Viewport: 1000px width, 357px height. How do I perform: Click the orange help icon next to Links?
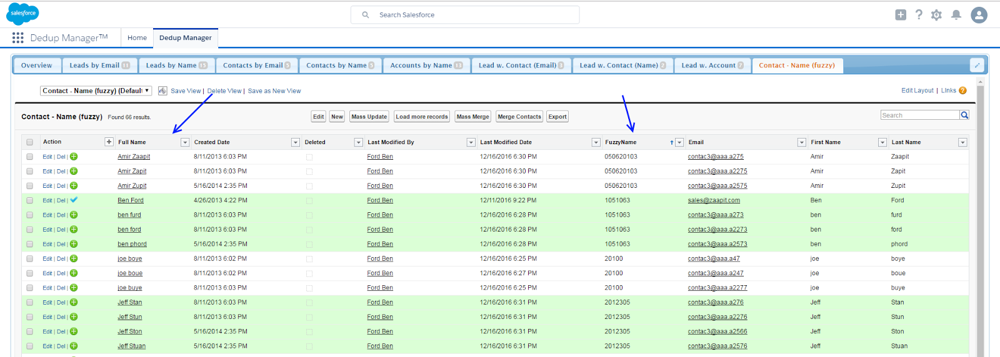pos(962,90)
